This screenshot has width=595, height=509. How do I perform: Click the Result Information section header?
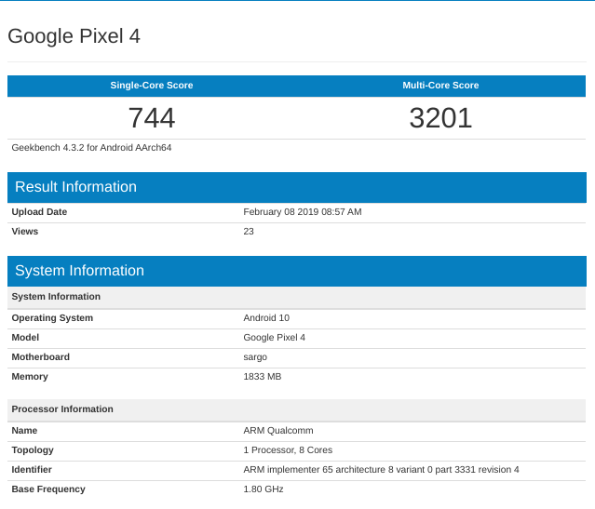(75, 187)
